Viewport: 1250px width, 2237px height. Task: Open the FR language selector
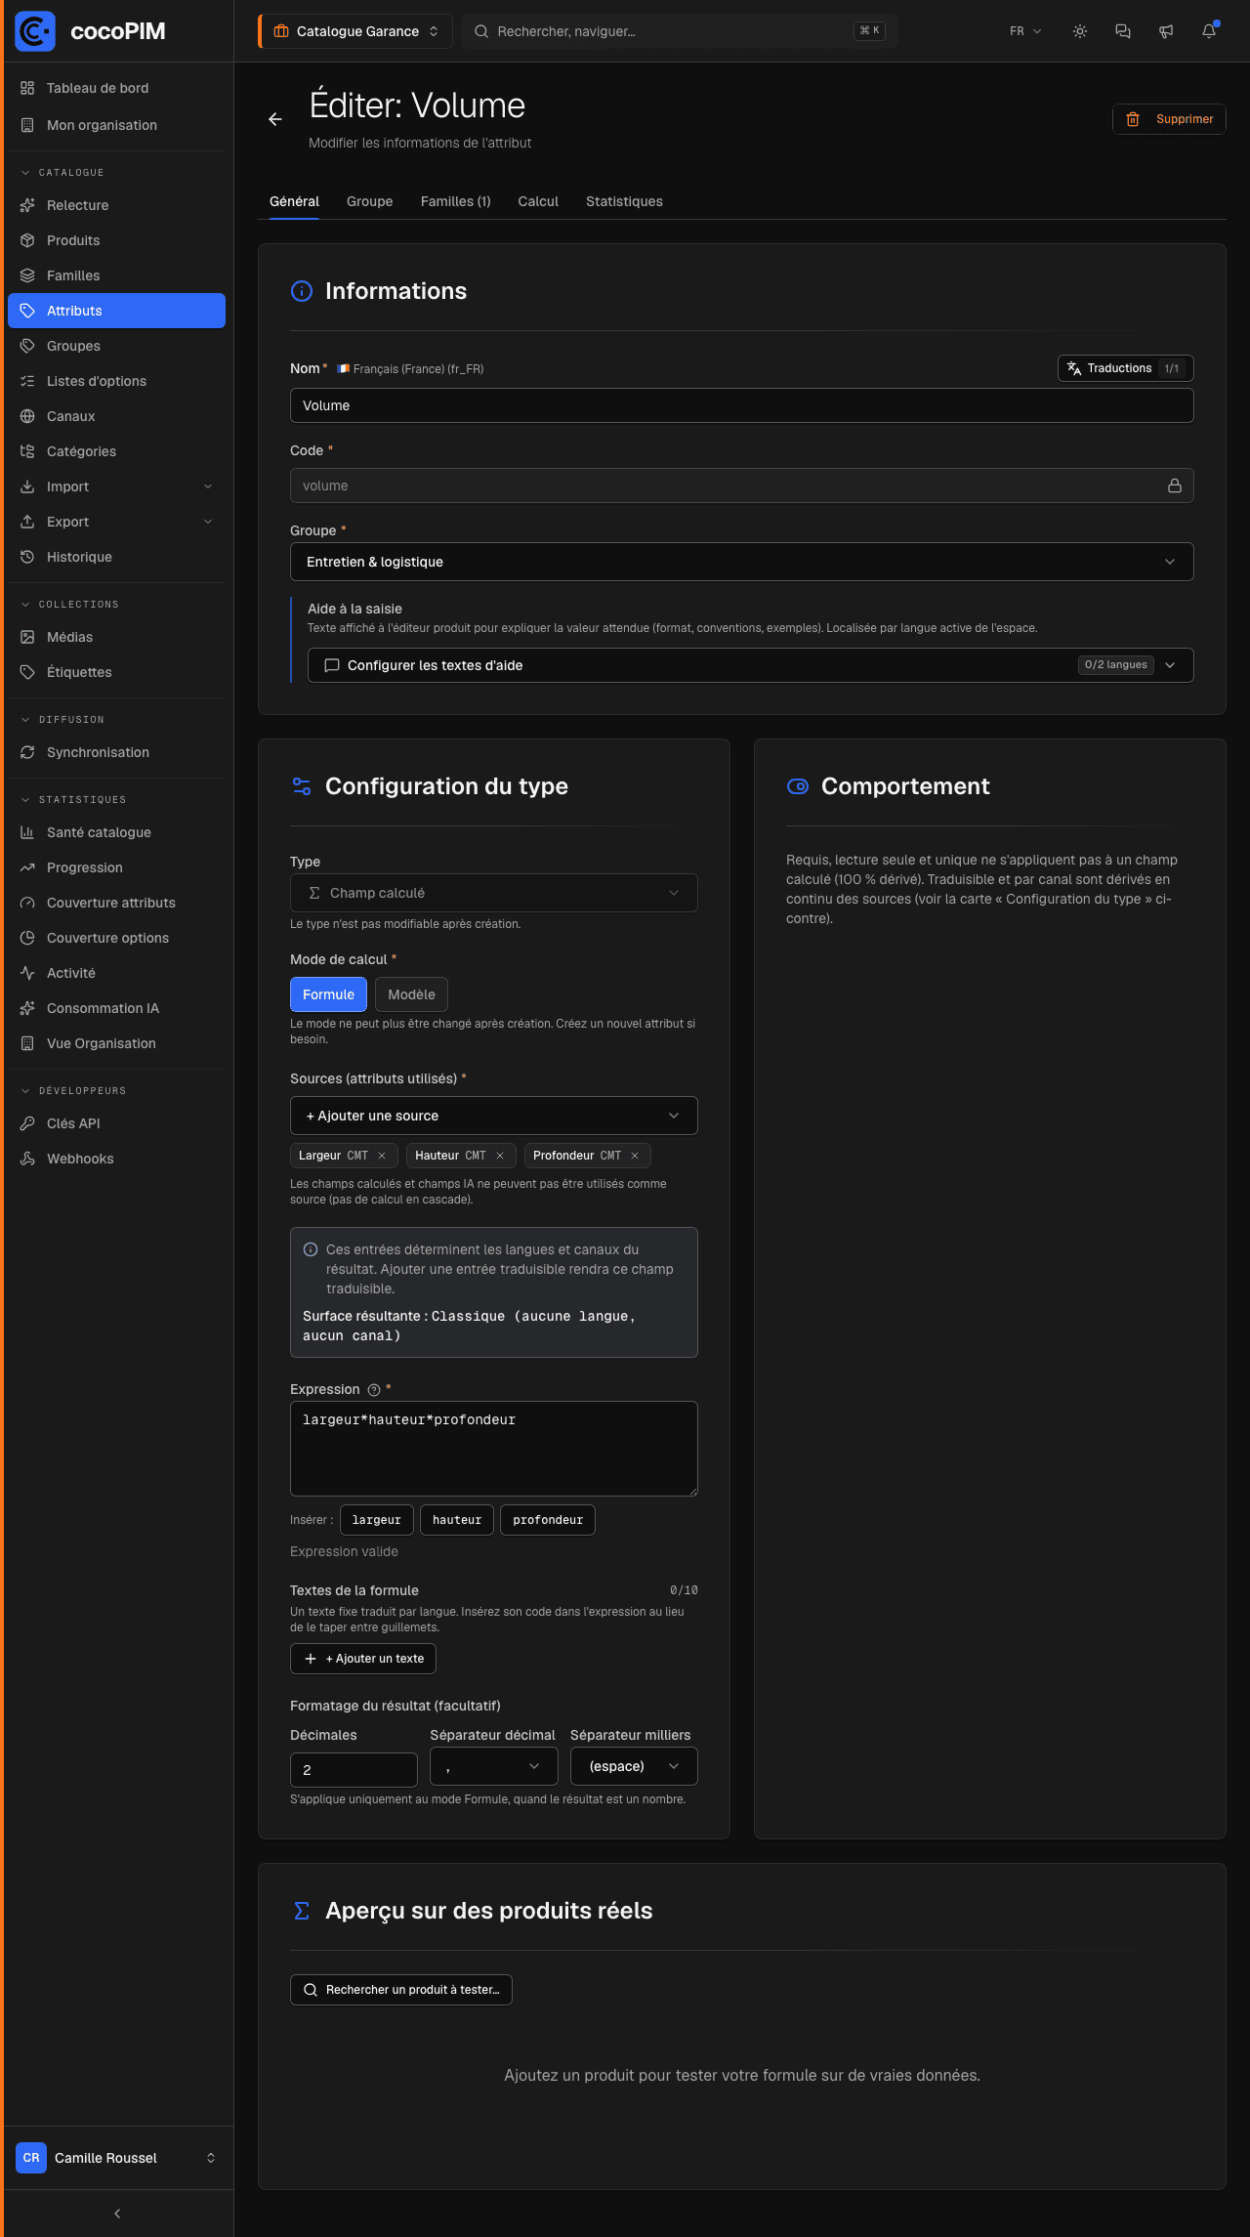tap(1025, 31)
